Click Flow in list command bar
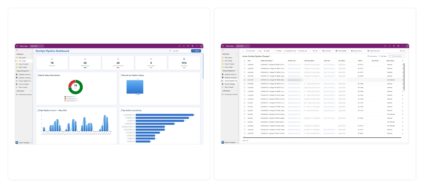 tap(315, 51)
